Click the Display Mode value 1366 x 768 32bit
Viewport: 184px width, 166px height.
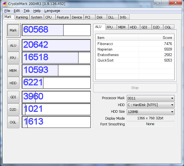click(x=151, y=118)
